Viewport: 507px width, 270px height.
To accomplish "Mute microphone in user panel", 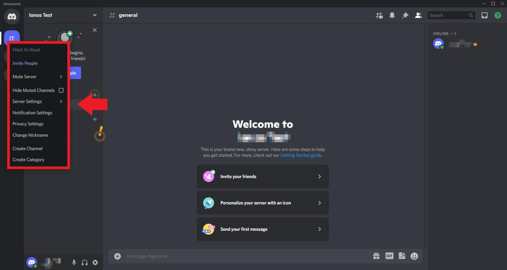I will point(74,263).
